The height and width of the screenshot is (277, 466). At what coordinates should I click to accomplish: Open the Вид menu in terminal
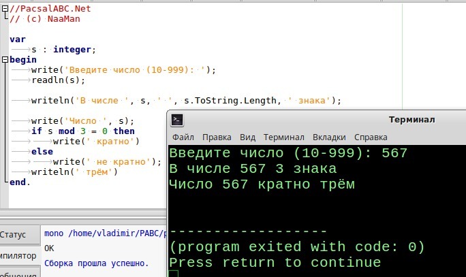tap(248, 136)
